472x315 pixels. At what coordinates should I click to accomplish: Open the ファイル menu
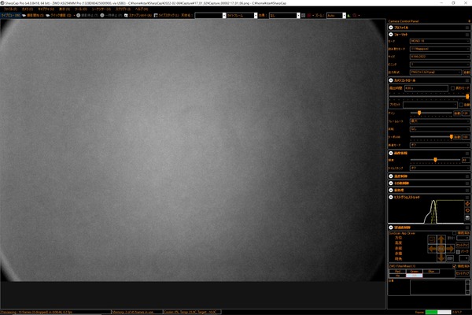[x=10, y=9]
